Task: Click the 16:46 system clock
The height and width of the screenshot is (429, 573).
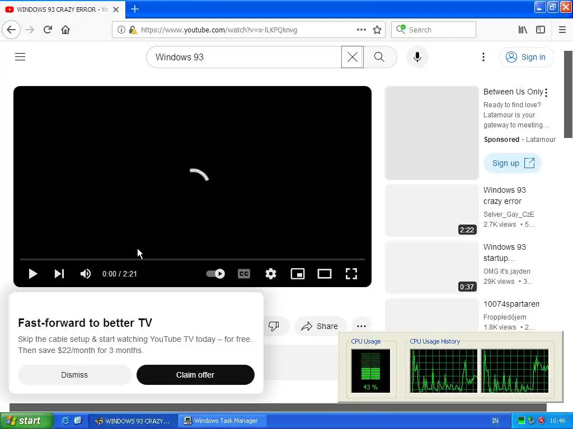Action: [x=558, y=421]
